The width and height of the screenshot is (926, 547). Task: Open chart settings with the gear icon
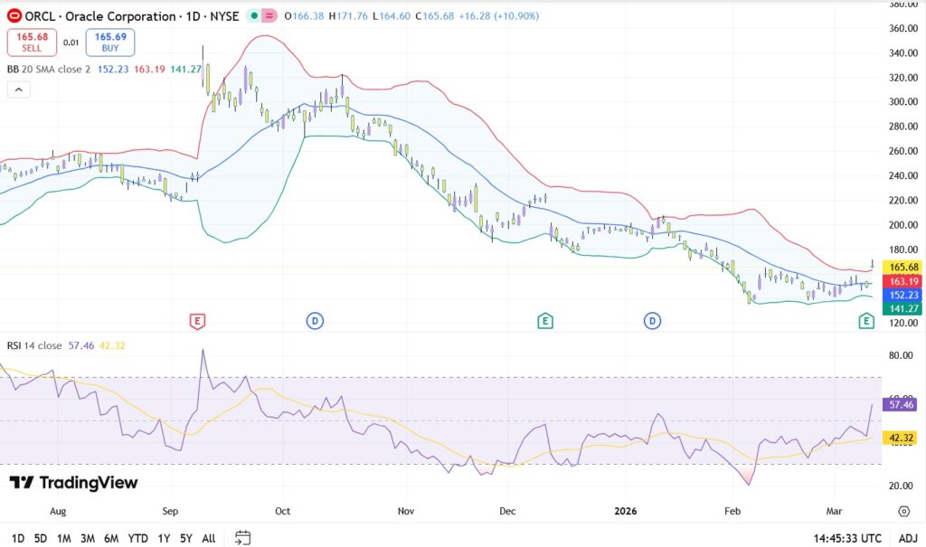903,511
